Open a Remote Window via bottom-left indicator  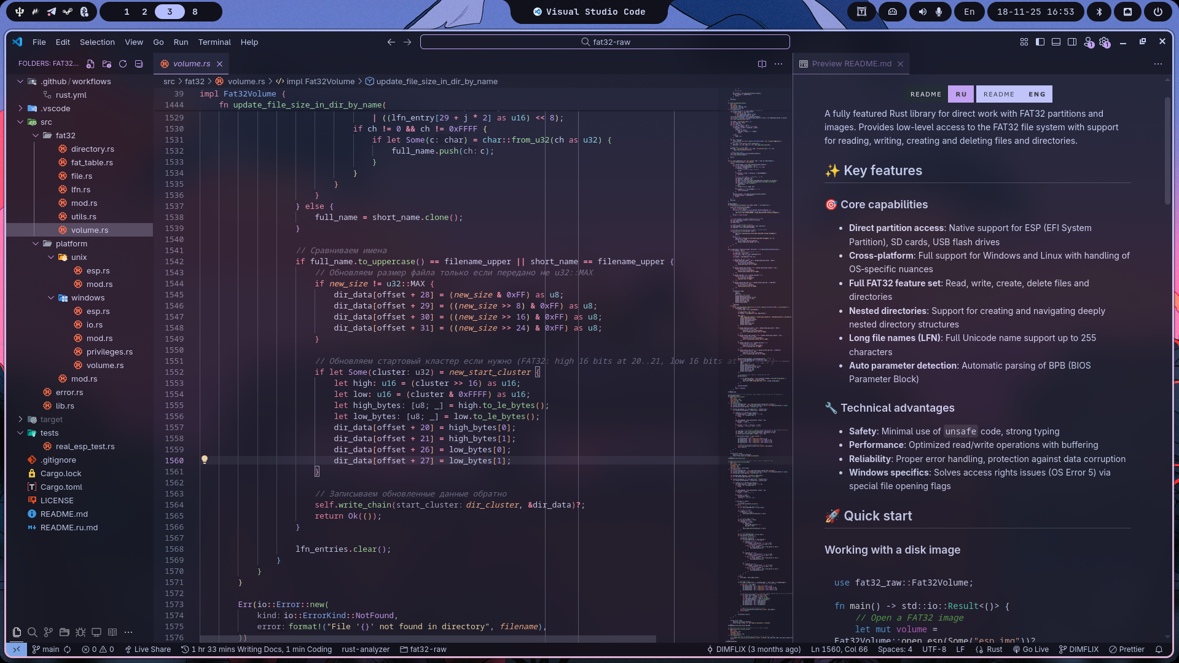coord(17,649)
